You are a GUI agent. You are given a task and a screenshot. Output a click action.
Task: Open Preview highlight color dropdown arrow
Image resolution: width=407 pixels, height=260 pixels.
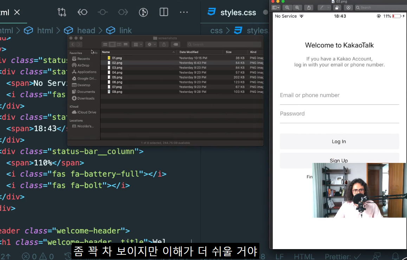pyautogui.click(x=328, y=8)
